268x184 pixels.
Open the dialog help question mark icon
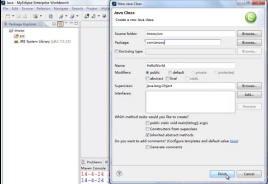pos(119,174)
